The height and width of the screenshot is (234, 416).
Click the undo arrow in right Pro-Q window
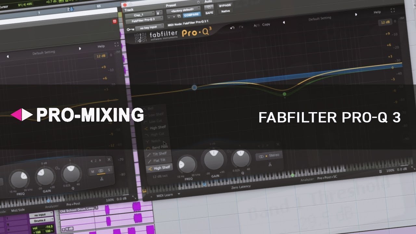(x=232, y=28)
